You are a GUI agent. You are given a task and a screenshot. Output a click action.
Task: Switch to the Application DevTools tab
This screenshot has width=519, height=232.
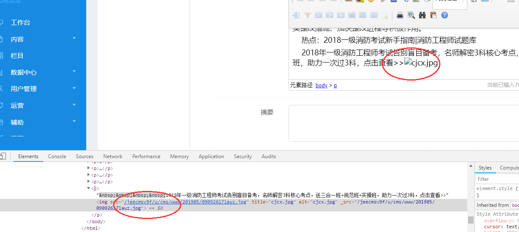(x=211, y=156)
